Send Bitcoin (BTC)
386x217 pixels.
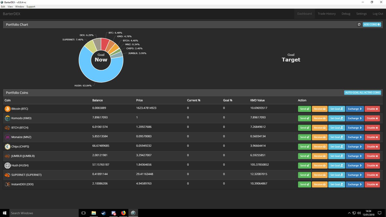click(x=304, y=109)
